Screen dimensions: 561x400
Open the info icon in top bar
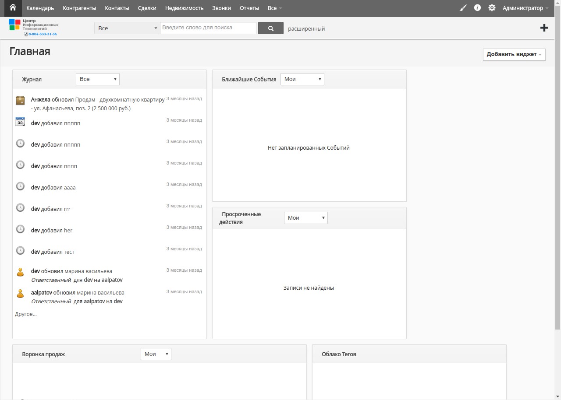tap(477, 8)
